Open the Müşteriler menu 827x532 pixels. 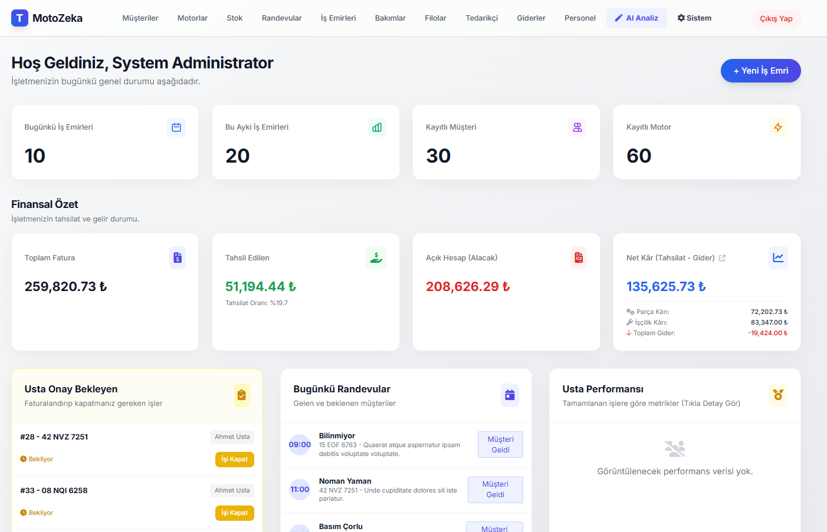click(140, 18)
